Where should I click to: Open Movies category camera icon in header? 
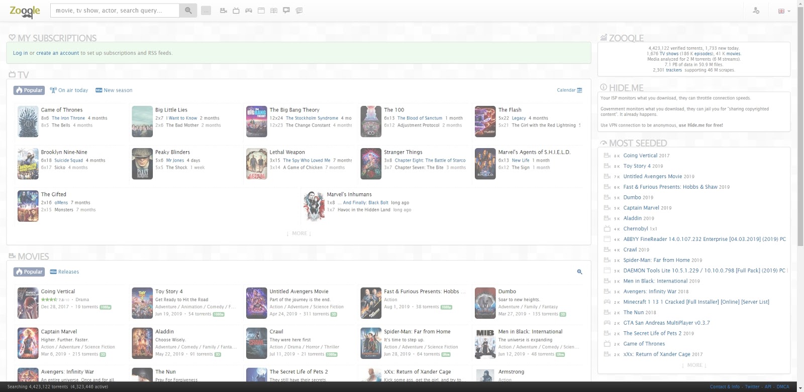224,11
